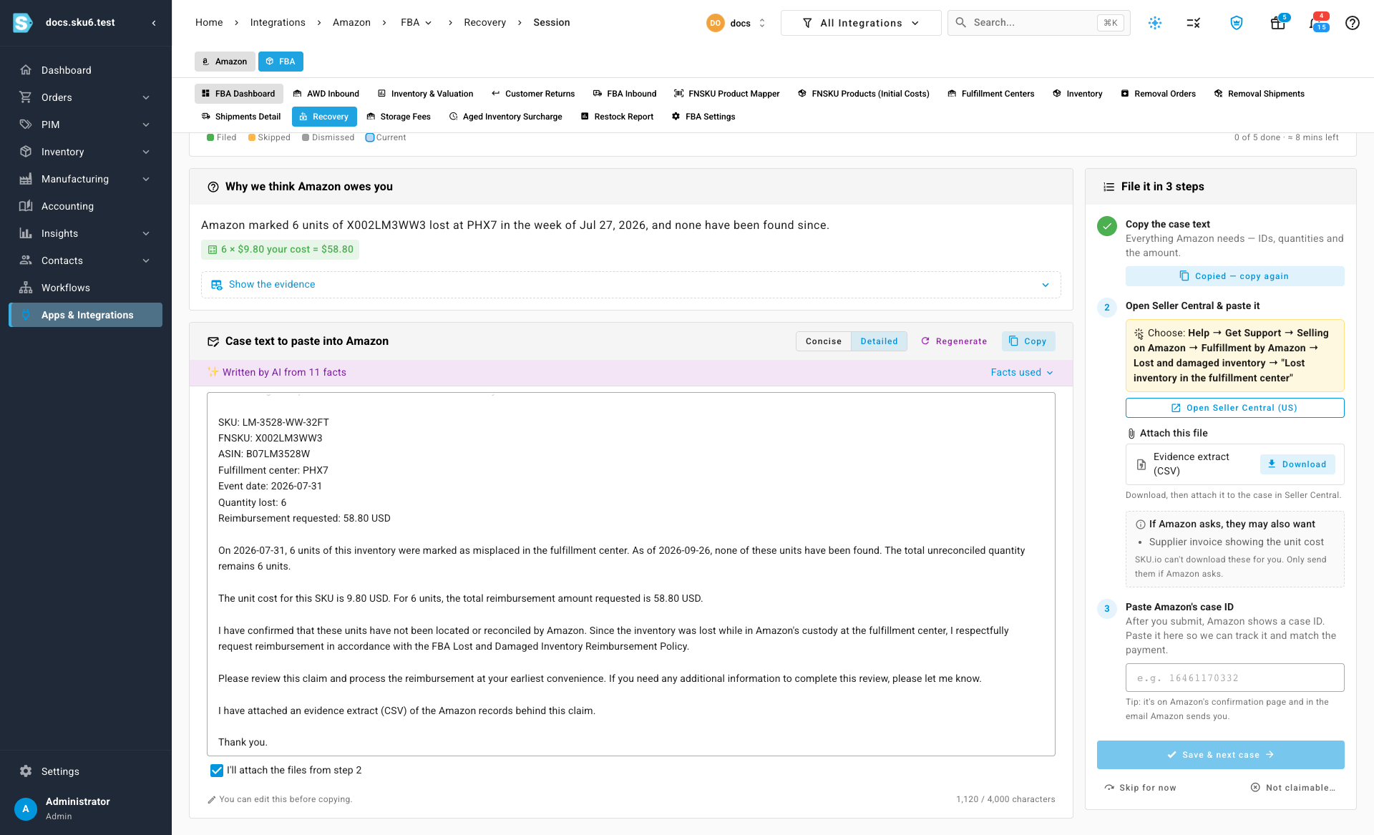Go to the Integrations breadcrumb
Viewport: 1374px width, 835px height.
(278, 23)
